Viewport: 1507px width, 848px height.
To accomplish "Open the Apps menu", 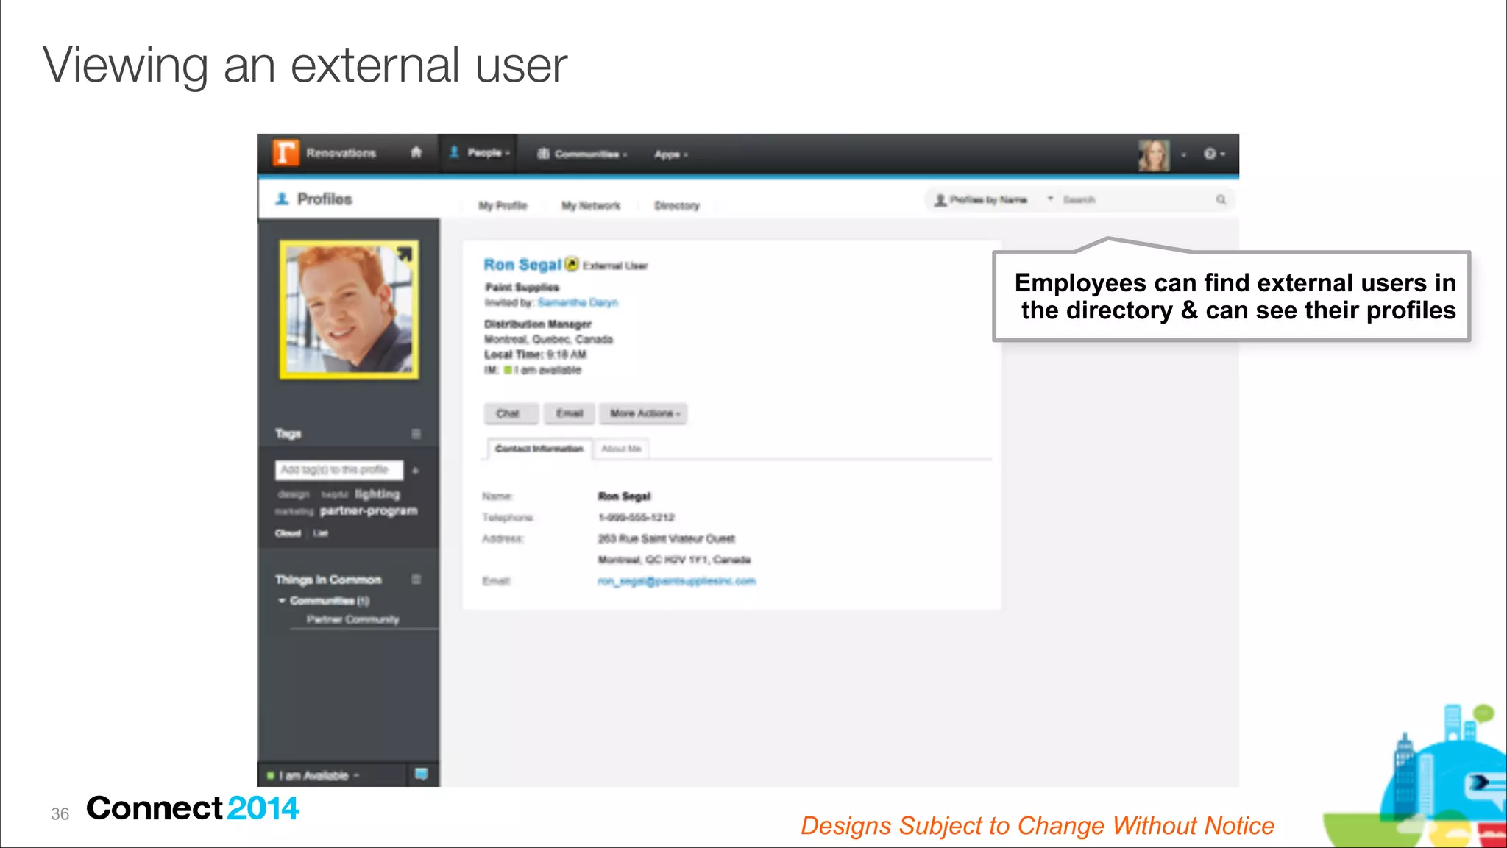I will click(x=670, y=154).
